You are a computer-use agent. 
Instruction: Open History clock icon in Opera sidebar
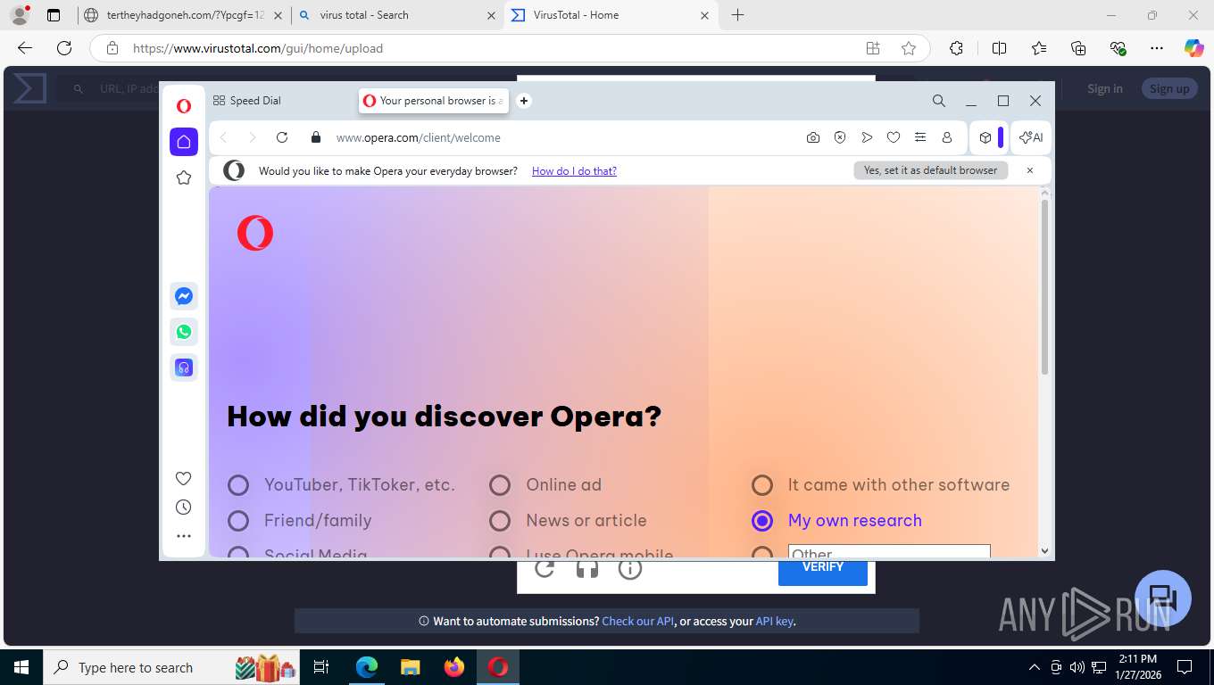184,507
